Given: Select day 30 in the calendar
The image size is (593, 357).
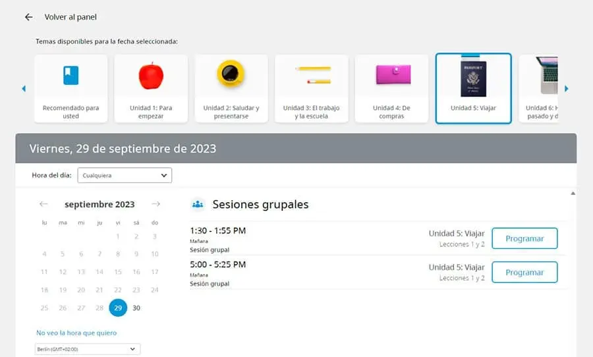Looking at the screenshot, I should (136, 308).
